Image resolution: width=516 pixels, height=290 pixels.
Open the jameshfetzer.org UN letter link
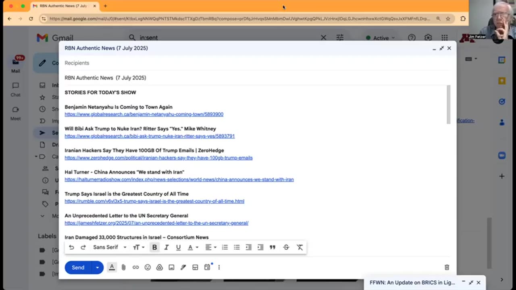pos(156,223)
